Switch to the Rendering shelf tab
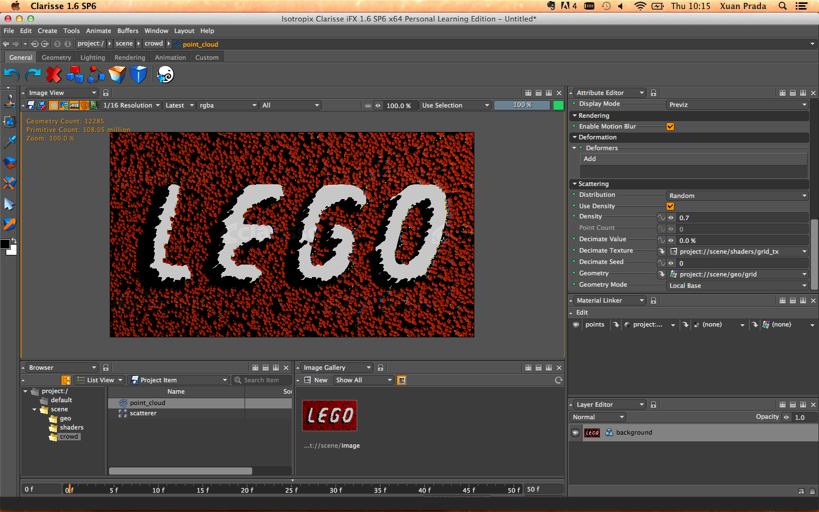Screen dimensions: 819x512 click(130, 57)
